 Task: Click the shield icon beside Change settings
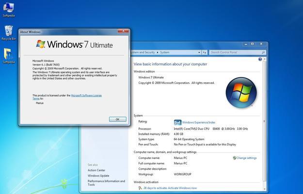(234, 158)
